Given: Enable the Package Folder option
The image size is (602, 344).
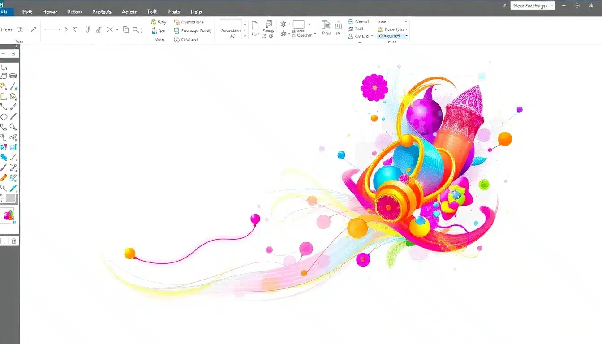Looking at the screenshot, I should [193, 30].
